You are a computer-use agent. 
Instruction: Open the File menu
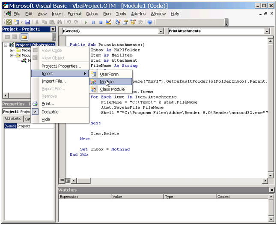[17, 14]
